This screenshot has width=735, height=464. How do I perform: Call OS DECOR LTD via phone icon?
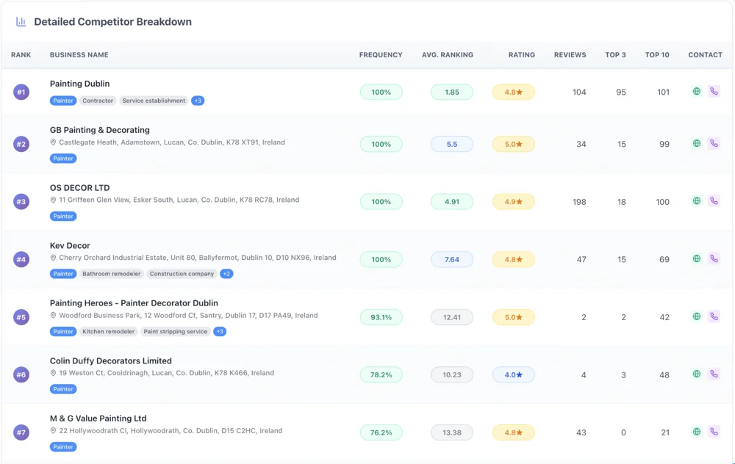pyautogui.click(x=714, y=201)
